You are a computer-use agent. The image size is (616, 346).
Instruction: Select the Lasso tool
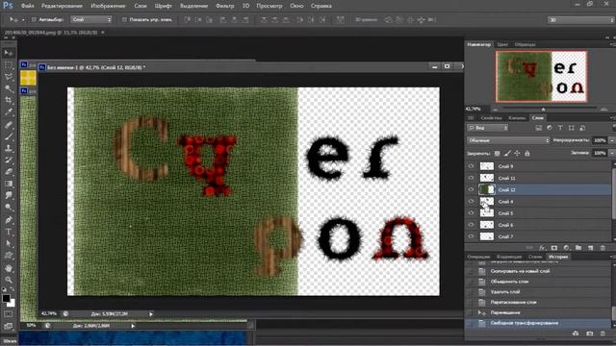pyautogui.click(x=9, y=77)
